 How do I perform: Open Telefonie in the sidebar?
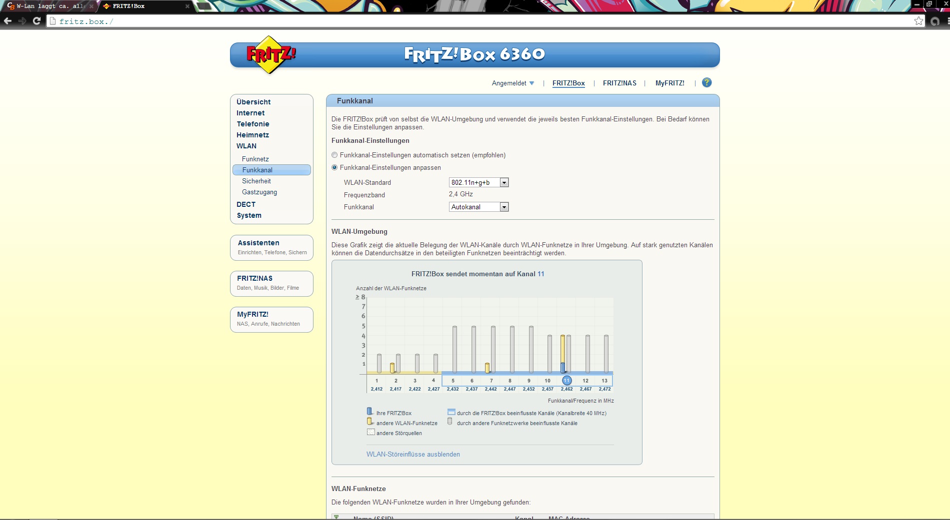(x=253, y=124)
